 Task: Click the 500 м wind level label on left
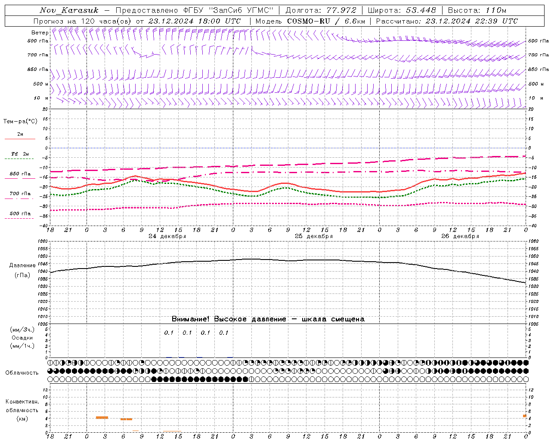point(41,84)
